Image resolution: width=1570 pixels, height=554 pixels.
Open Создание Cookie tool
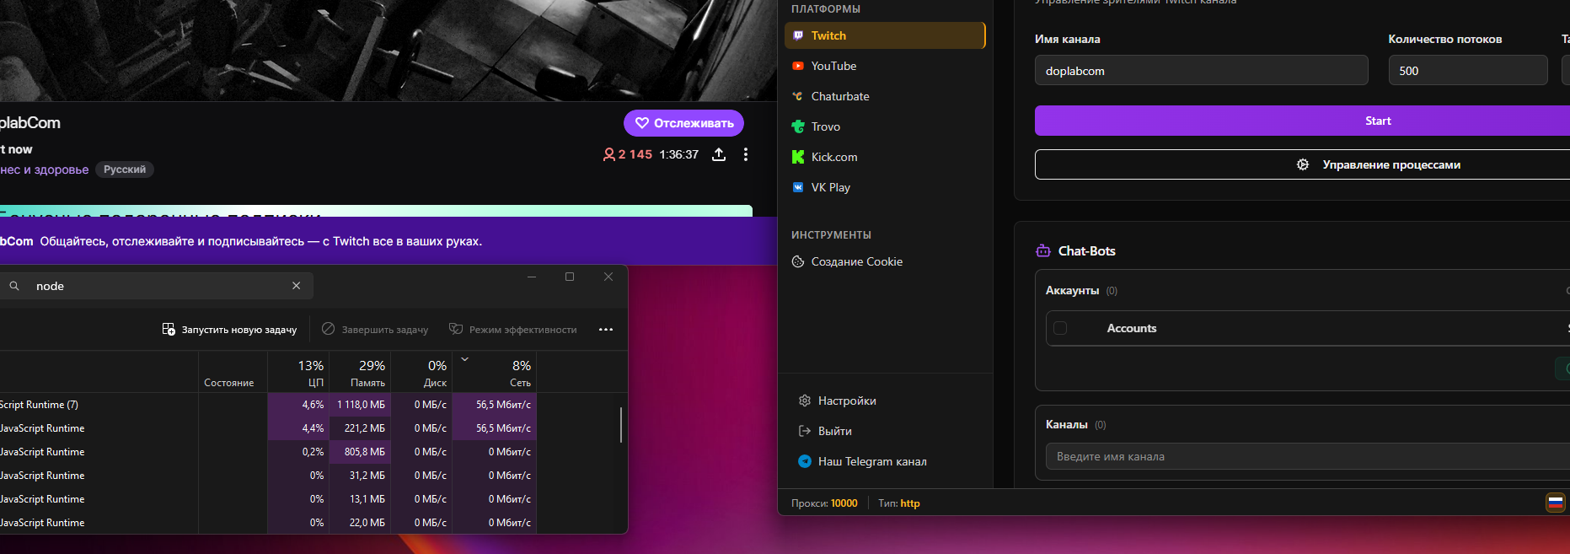pos(856,261)
